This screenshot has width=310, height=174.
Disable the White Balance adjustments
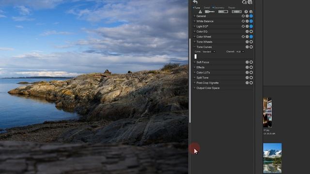coord(251,21)
